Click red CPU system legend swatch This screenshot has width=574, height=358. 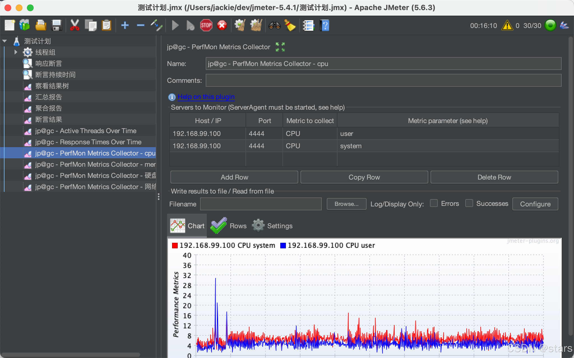pyautogui.click(x=175, y=246)
